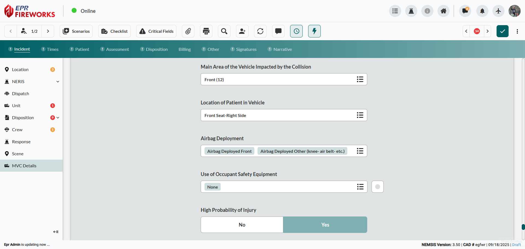Open the search magnifier tool
Screen dimensions: 525x249
(x=224, y=31)
